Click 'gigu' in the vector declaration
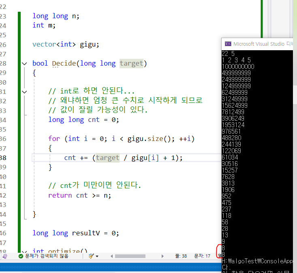 (88, 45)
